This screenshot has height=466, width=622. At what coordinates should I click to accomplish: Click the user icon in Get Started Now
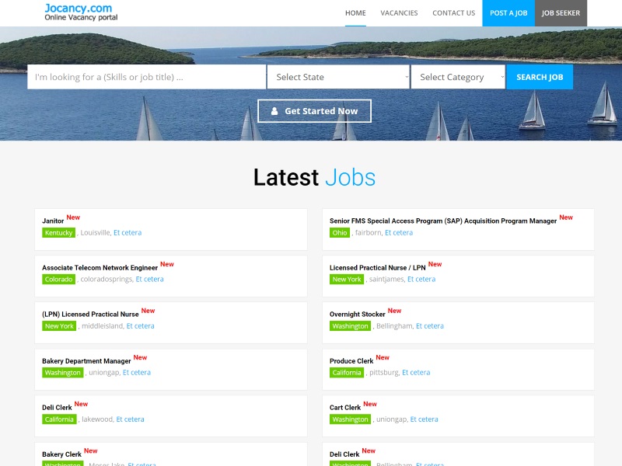274,111
